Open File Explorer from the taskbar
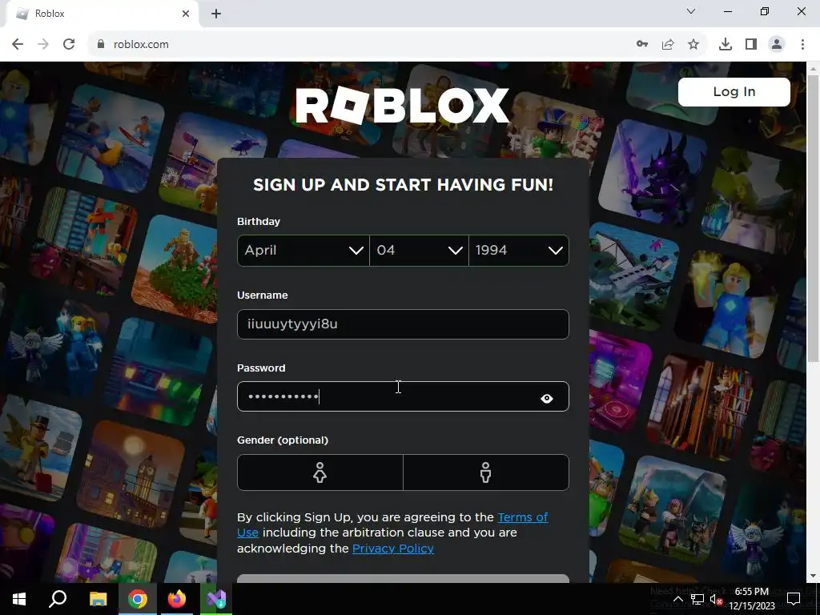The height and width of the screenshot is (615, 820). (x=98, y=599)
